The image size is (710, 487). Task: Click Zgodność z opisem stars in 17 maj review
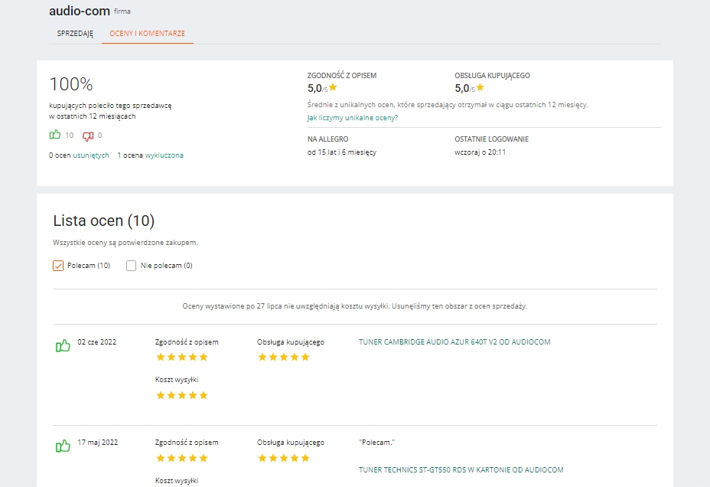pos(182,458)
